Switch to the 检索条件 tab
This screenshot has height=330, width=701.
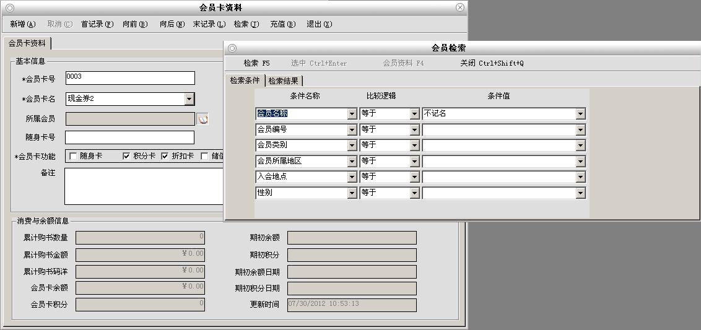tap(245, 80)
